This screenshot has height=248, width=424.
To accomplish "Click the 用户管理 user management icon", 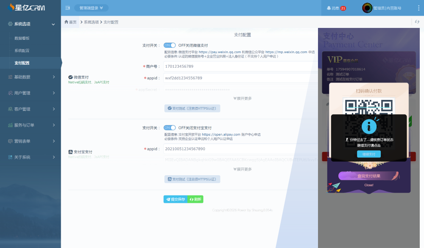I will click(x=10, y=93).
